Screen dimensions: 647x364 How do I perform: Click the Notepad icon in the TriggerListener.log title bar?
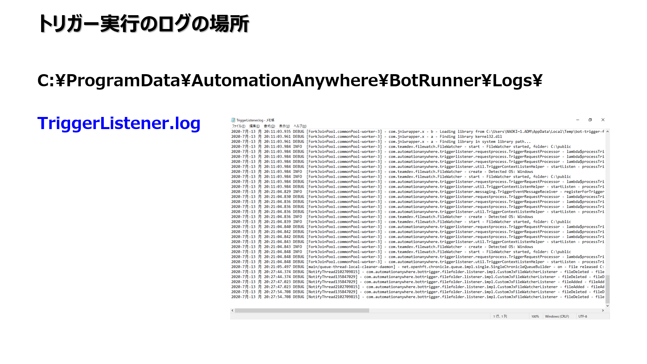(233, 120)
